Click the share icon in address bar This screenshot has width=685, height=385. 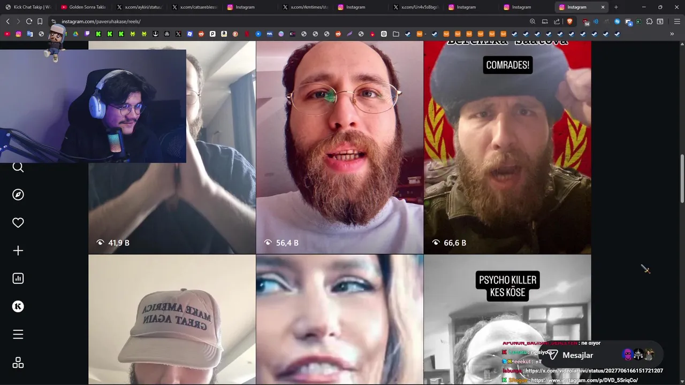(x=557, y=21)
